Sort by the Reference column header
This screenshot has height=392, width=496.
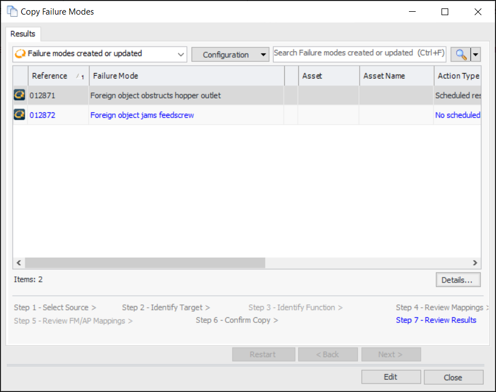58,76
